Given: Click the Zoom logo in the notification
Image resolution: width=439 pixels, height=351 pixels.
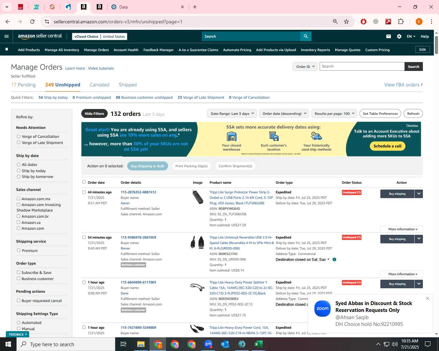Looking at the screenshot, I should pos(322,308).
